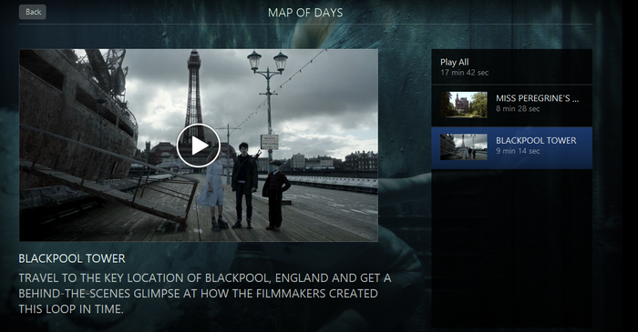Play the Blackpool Tower video with the circular play icon
Viewport: 638px width, 332px height.
pos(199,146)
